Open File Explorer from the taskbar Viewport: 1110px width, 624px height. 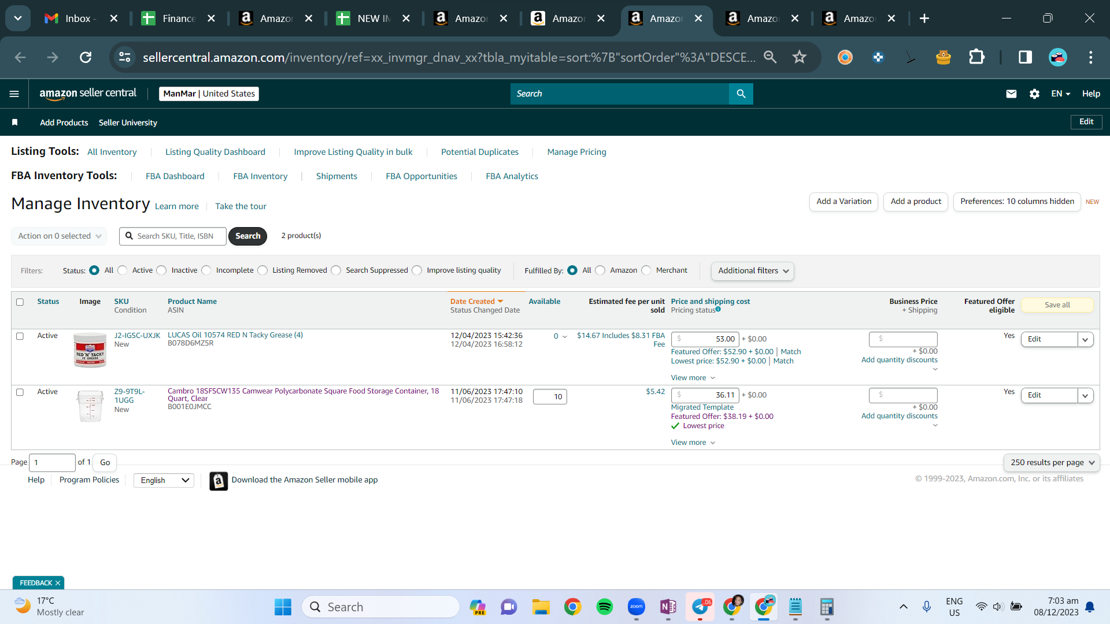tap(541, 607)
